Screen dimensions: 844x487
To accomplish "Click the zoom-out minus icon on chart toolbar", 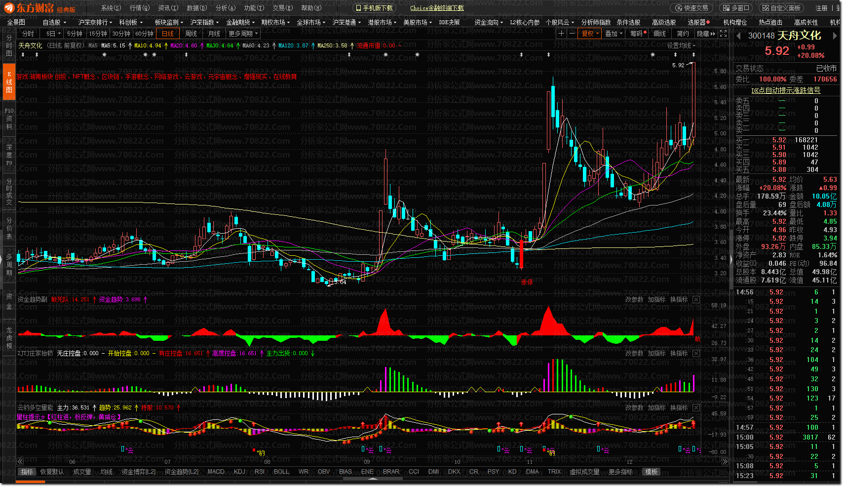I will 572,34.
